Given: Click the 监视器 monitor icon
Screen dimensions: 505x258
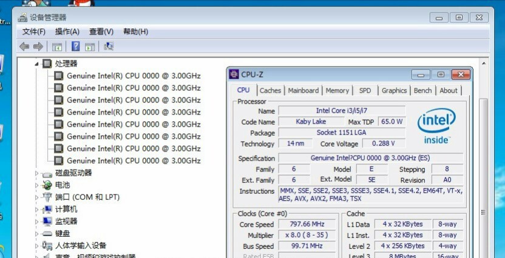Looking at the screenshot, I should (47, 222).
